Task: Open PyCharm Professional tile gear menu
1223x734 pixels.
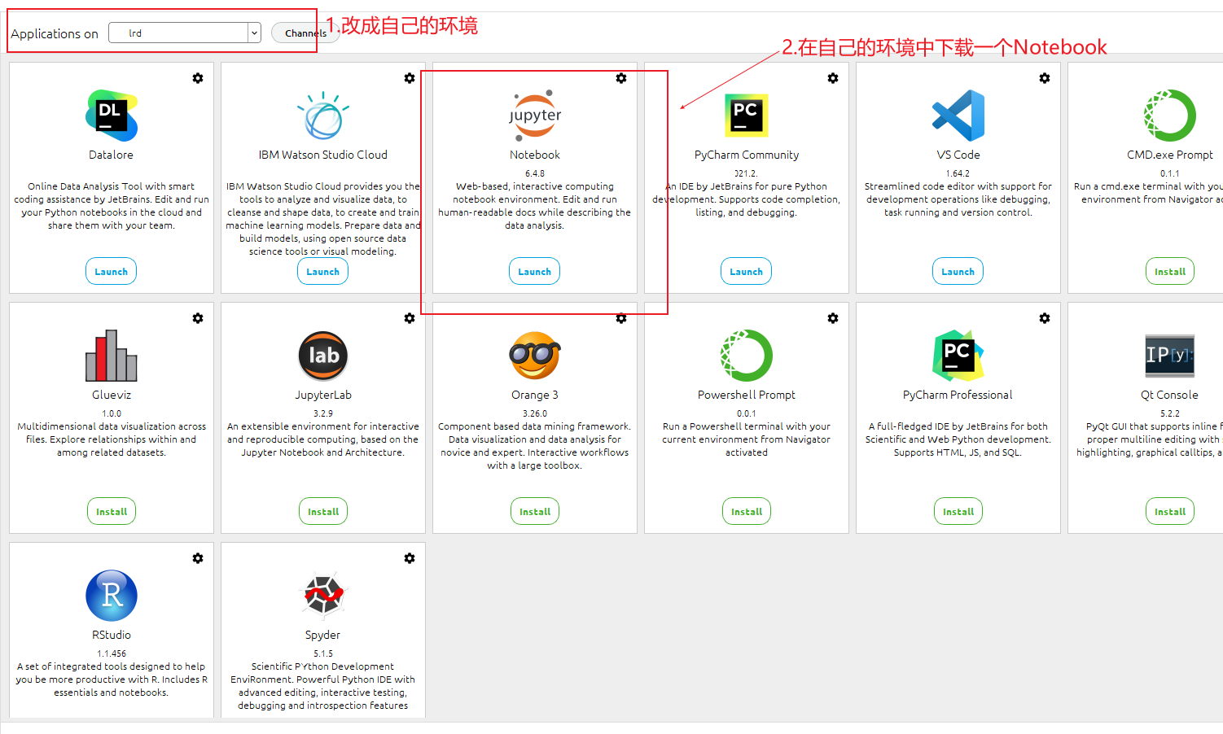Action: coord(1045,318)
